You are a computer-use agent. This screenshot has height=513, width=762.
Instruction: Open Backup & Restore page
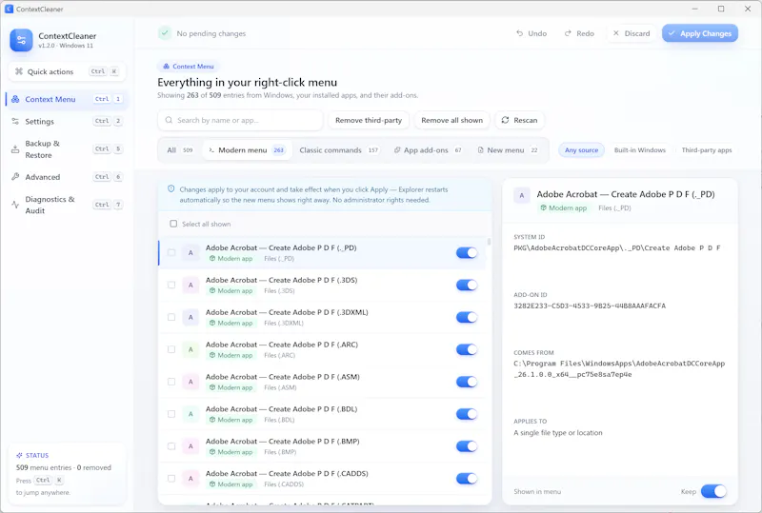coord(67,149)
